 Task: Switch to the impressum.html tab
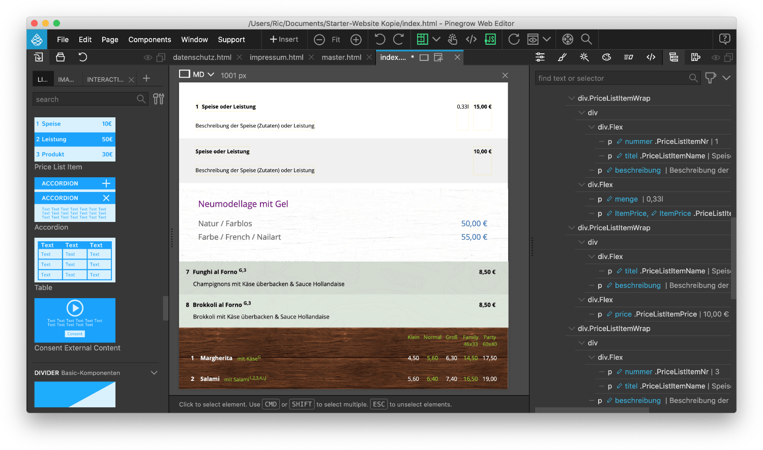pos(276,57)
